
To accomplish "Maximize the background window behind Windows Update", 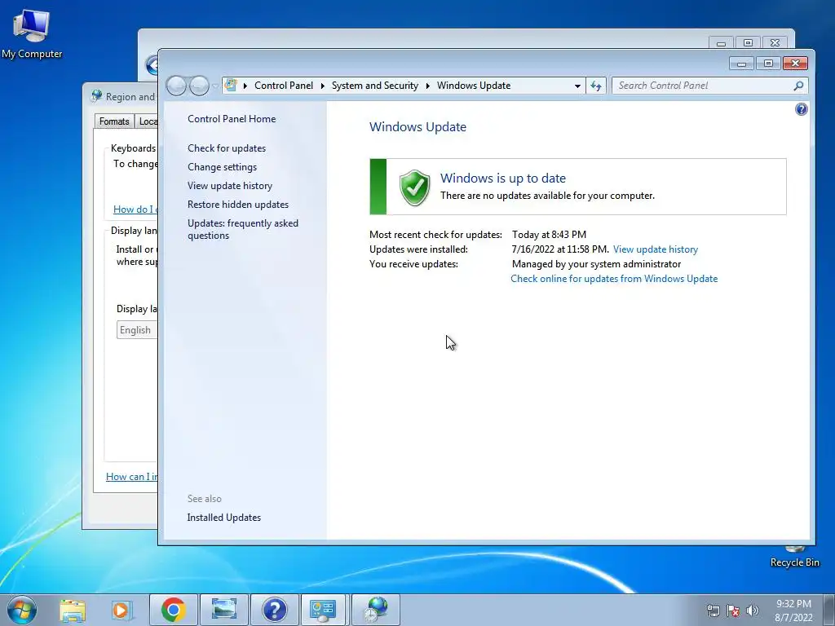I will coord(748,42).
